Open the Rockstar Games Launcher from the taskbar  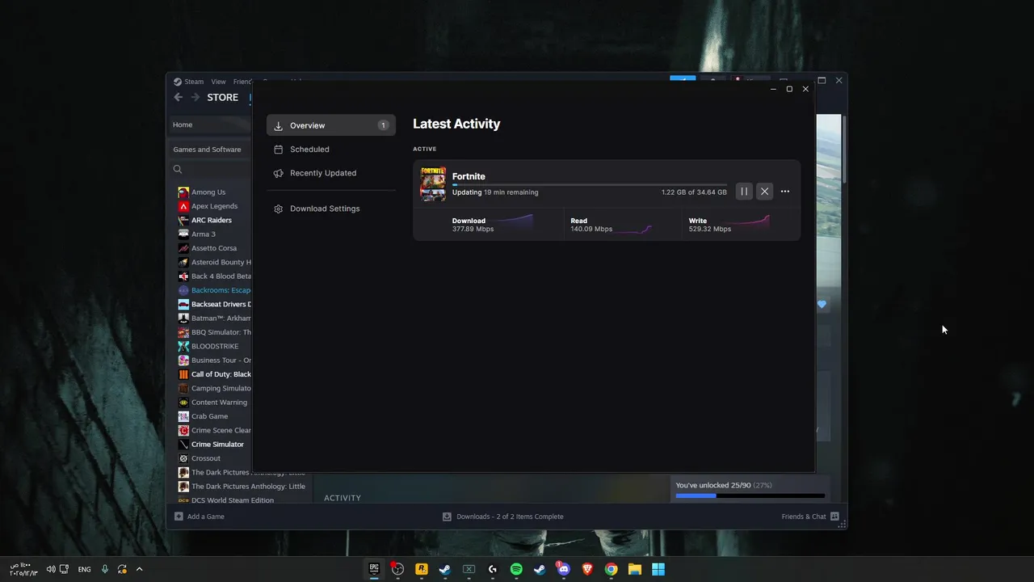(421, 569)
